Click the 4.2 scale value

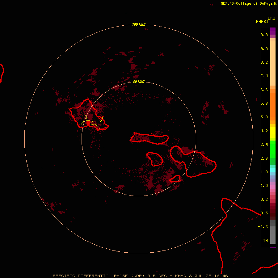click(264, 131)
